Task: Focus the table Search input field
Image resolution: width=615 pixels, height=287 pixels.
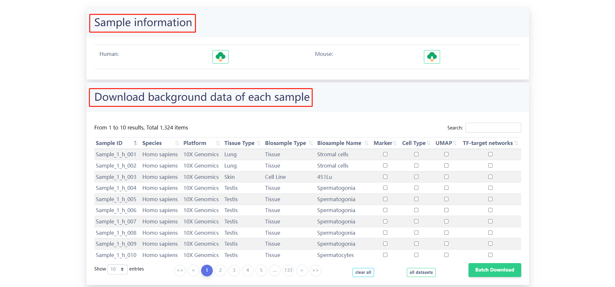Action: click(x=493, y=128)
